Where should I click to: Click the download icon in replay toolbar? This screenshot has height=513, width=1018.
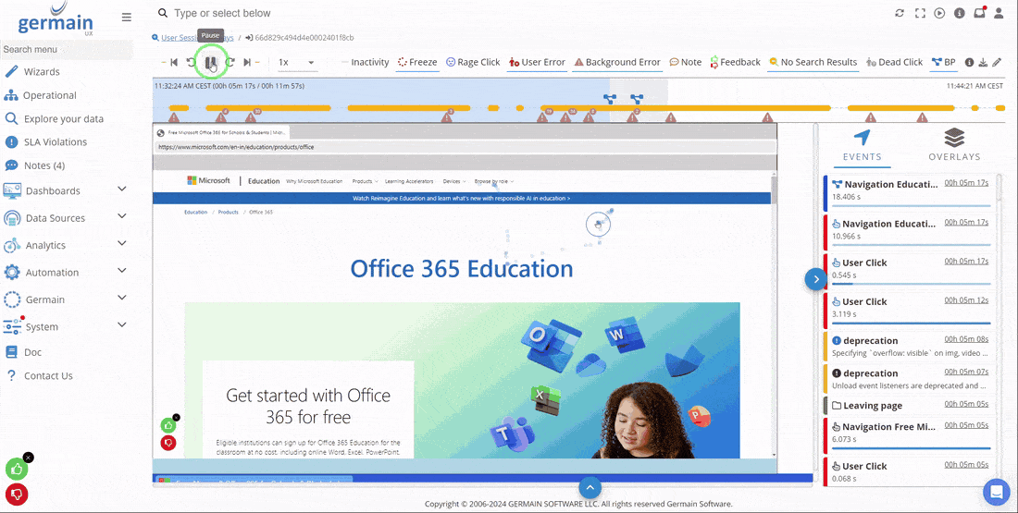coord(983,62)
